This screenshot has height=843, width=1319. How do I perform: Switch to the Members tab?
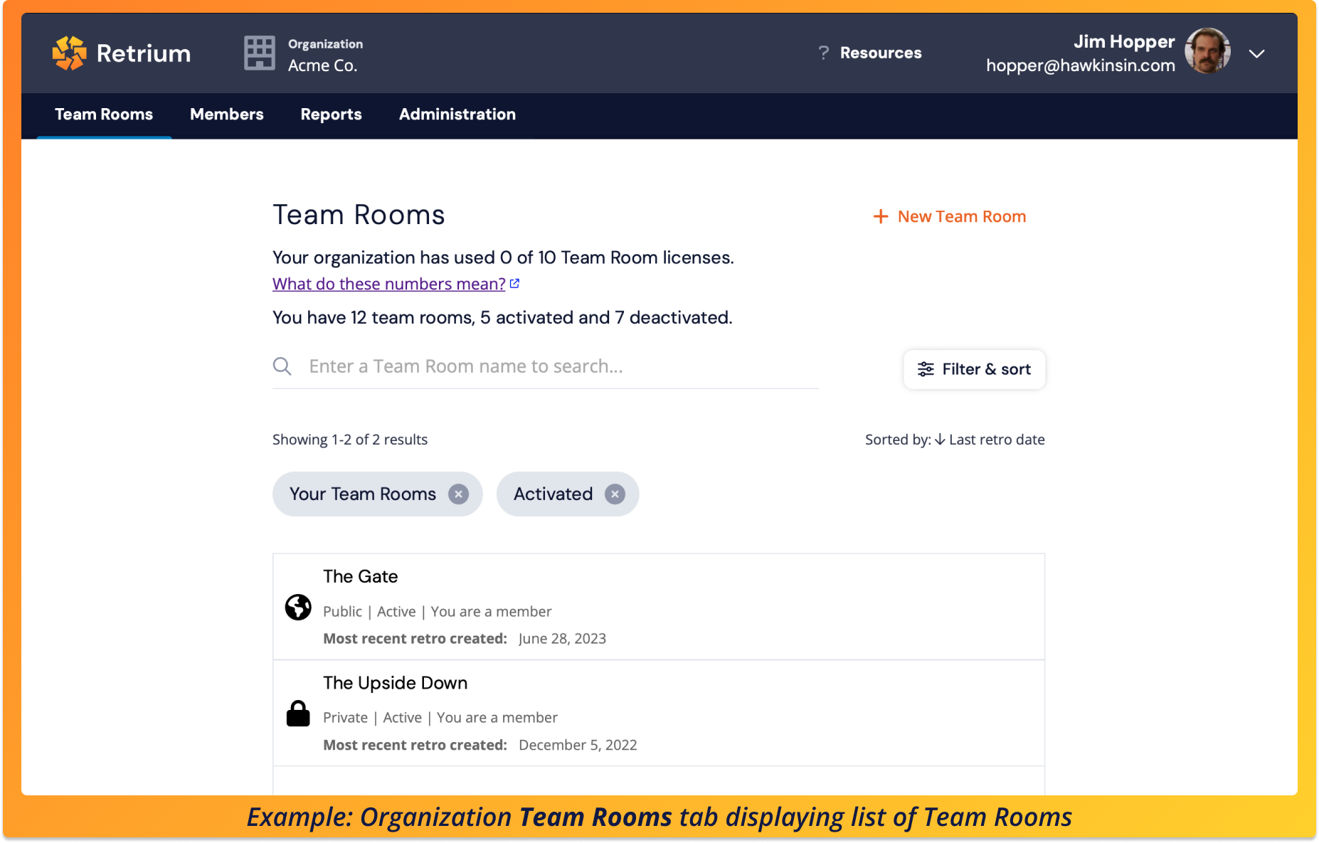click(x=226, y=115)
